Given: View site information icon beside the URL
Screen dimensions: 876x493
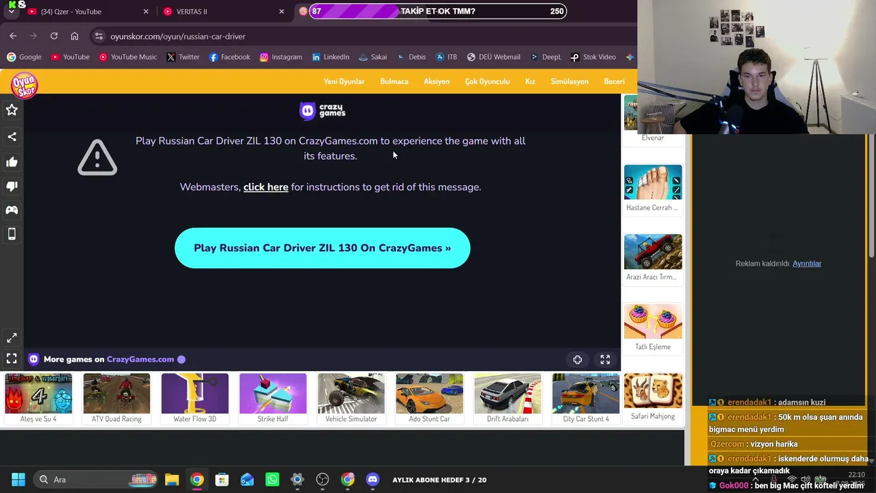Looking at the screenshot, I should point(99,36).
